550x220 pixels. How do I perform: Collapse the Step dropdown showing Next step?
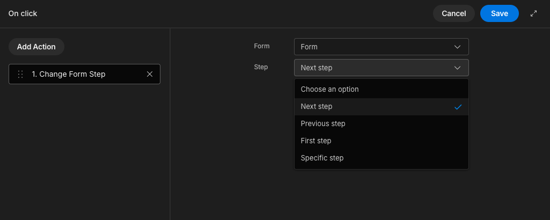point(382,68)
